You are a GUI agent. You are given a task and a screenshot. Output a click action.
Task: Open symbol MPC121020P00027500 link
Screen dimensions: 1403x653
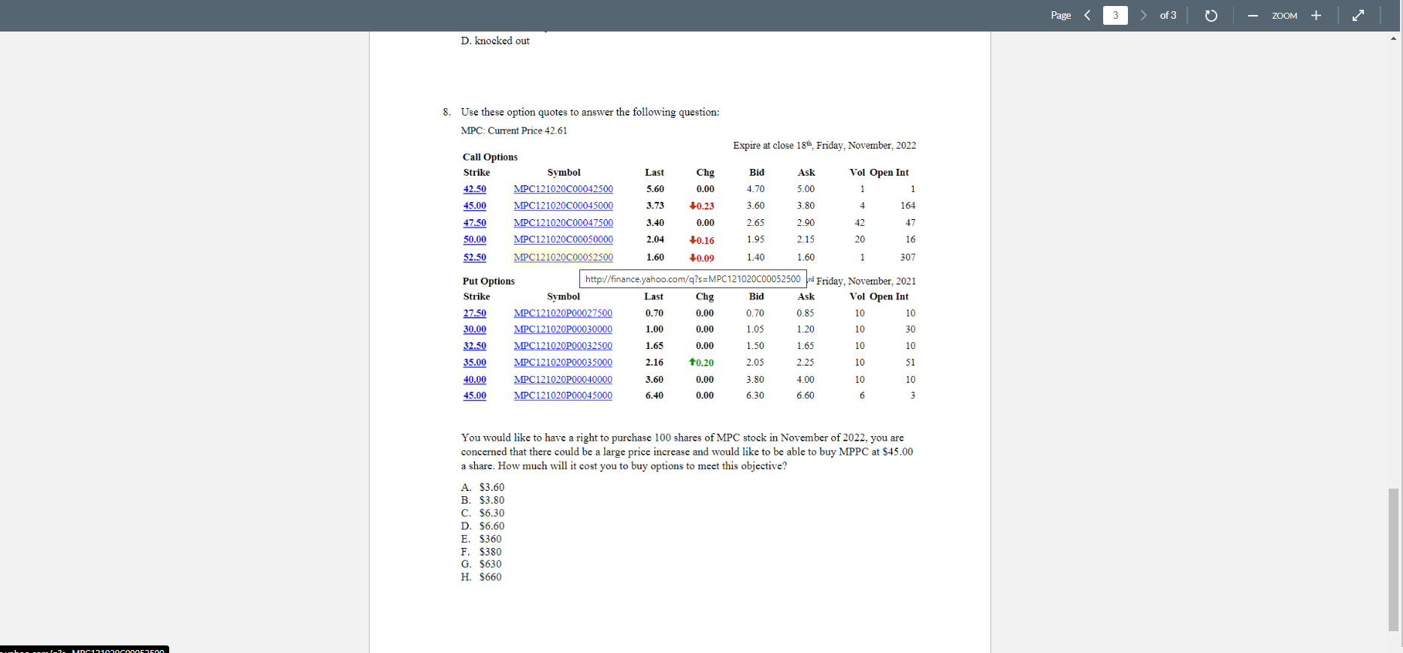click(x=563, y=313)
